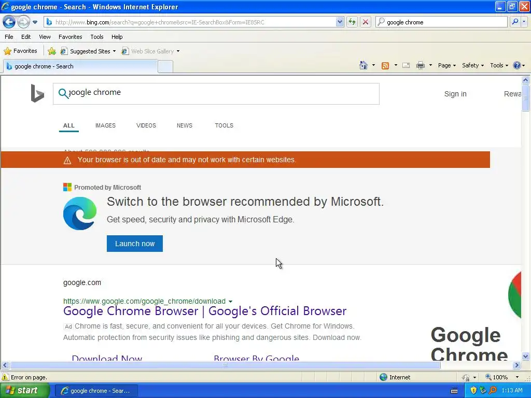Click the address bar URL field
This screenshot has width=531, height=398.
point(190,22)
